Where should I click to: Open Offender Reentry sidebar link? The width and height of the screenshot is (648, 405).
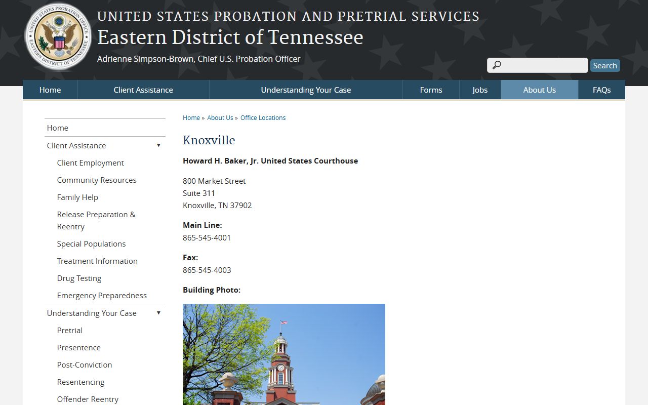tap(88, 399)
